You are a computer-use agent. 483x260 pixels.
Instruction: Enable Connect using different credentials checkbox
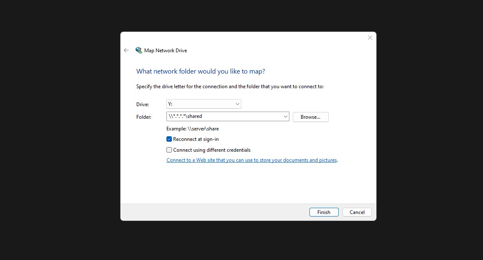point(169,150)
